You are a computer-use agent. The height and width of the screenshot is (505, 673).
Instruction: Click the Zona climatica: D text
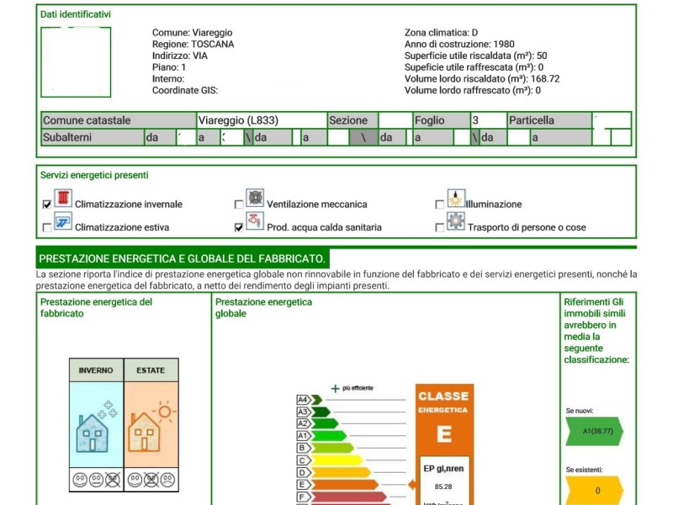coord(441,33)
